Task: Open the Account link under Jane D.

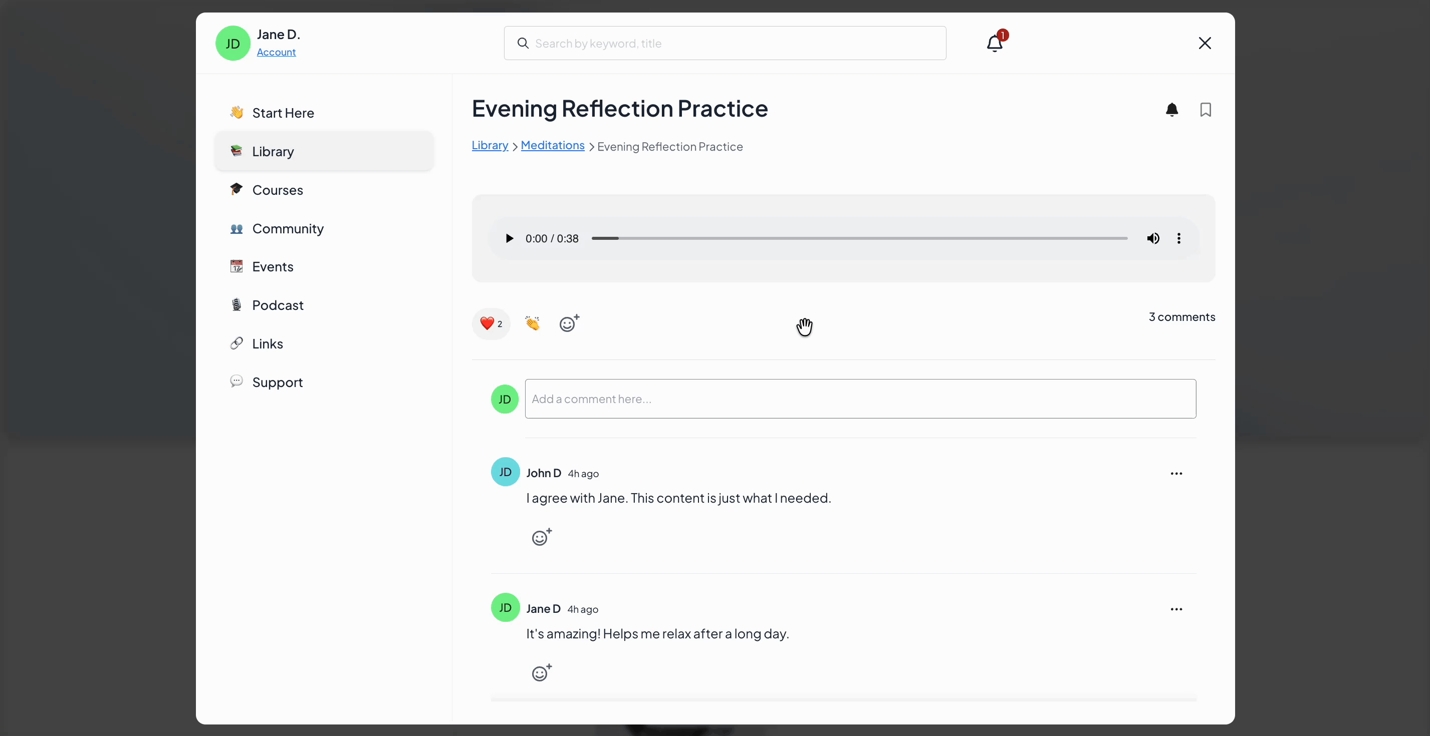Action: [x=276, y=52]
